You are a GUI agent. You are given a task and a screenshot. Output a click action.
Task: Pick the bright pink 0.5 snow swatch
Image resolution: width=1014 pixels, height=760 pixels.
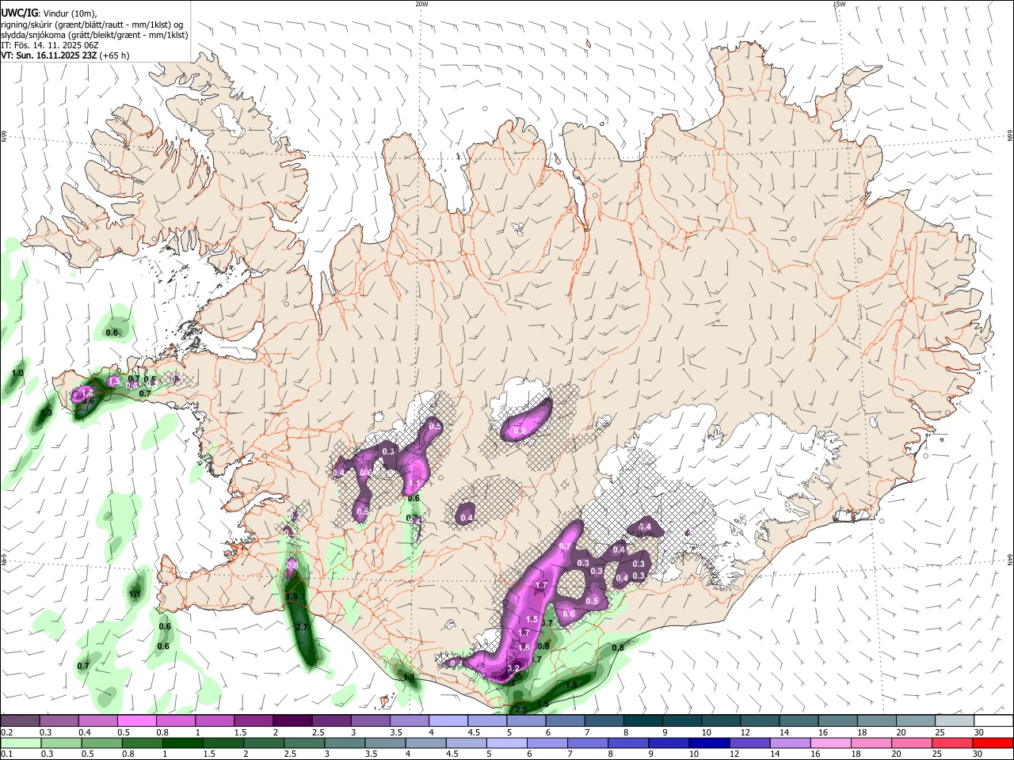coord(136,721)
